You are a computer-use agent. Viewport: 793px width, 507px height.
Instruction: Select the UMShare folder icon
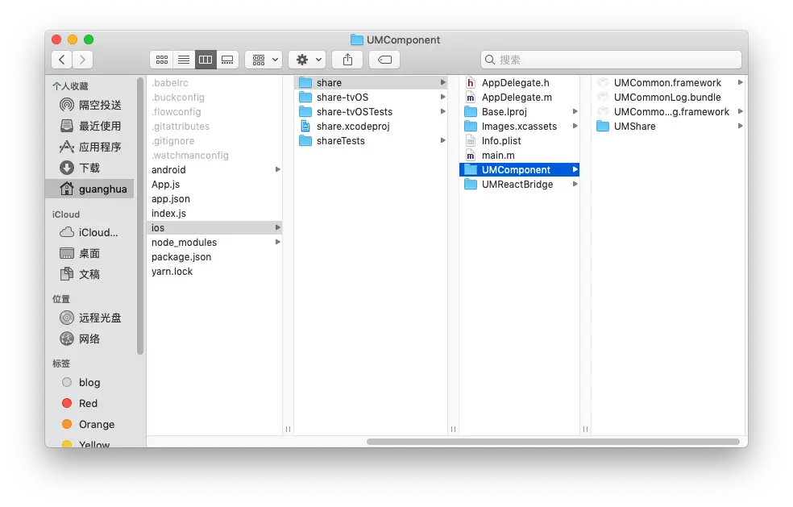coord(603,126)
